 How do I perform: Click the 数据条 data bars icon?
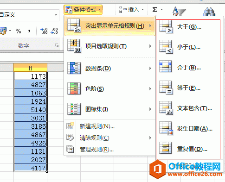click(x=74, y=68)
